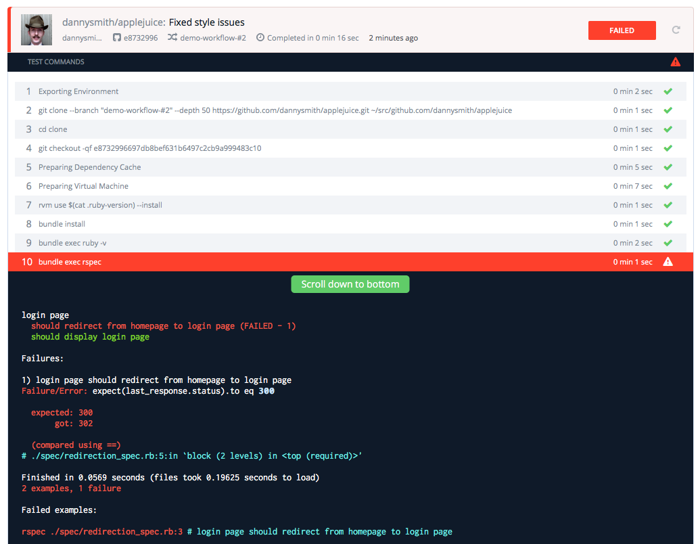Image resolution: width=700 pixels, height=544 pixels.
Task: Click 'Failure/Error: expect(last_response.status)' line
Action: coord(147,391)
